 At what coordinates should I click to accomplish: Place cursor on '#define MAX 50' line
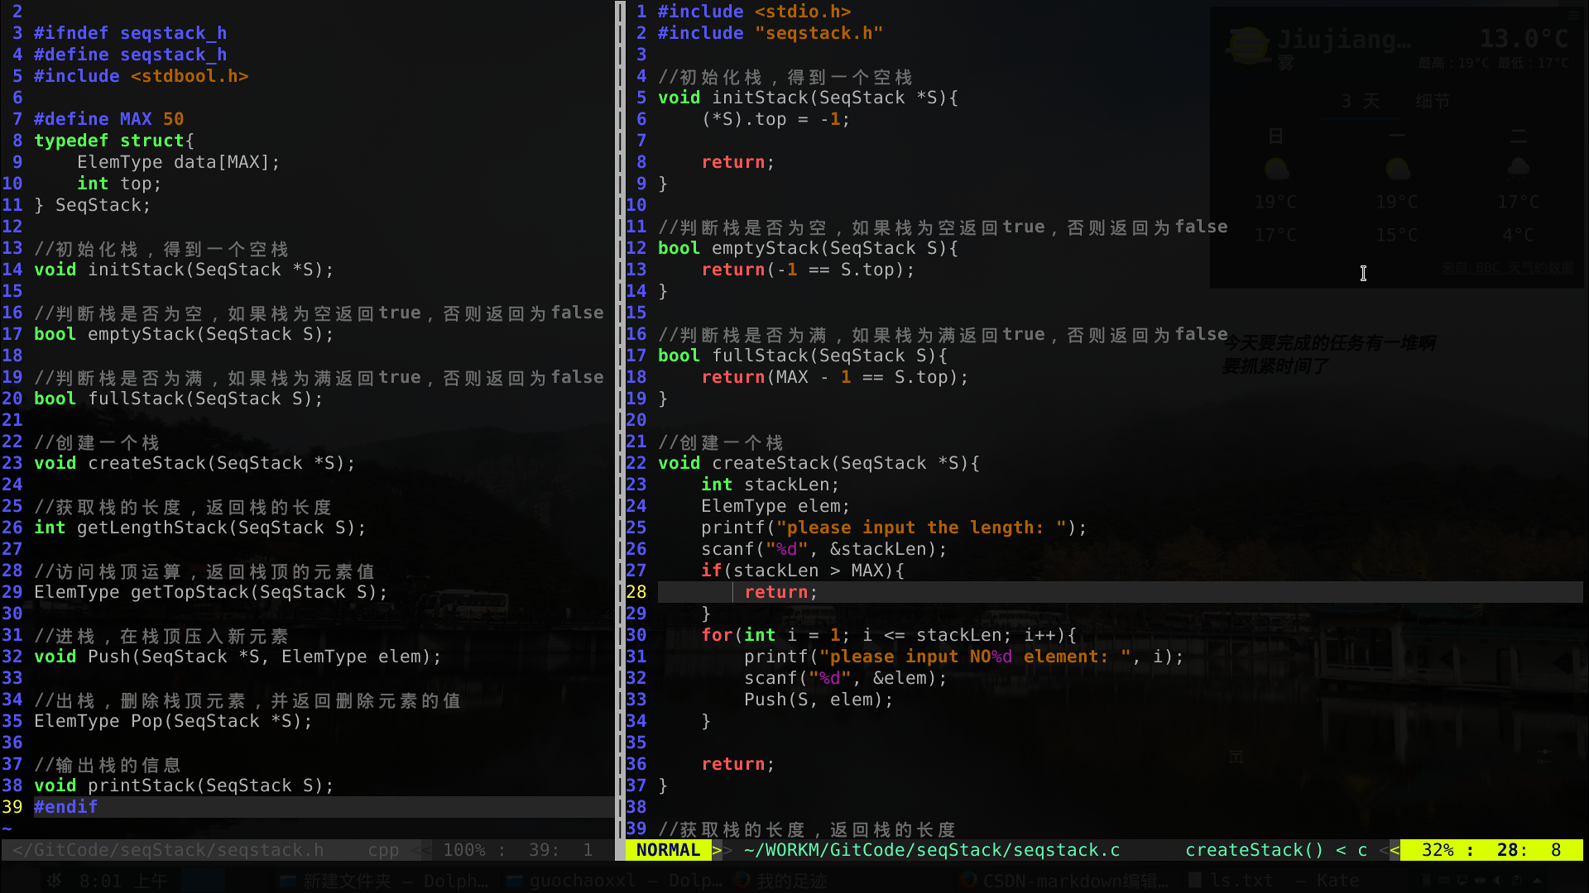[109, 119]
